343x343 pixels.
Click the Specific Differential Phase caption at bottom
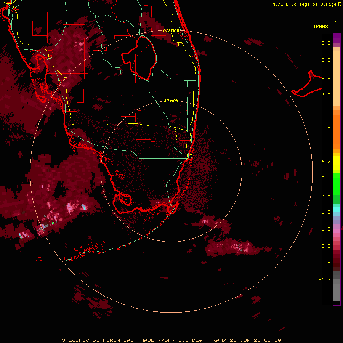tap(171, 340)
